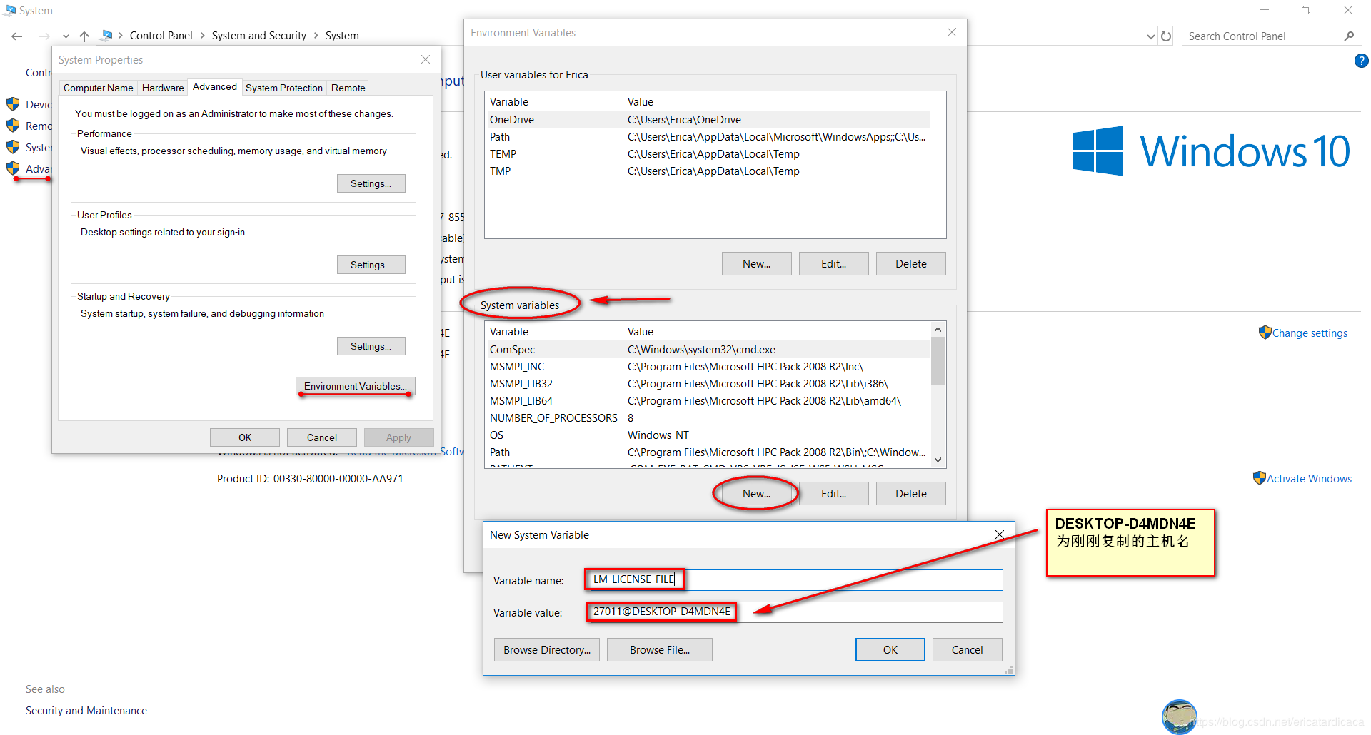Click Delete under user variables for Erica

(x=911, y=263)
